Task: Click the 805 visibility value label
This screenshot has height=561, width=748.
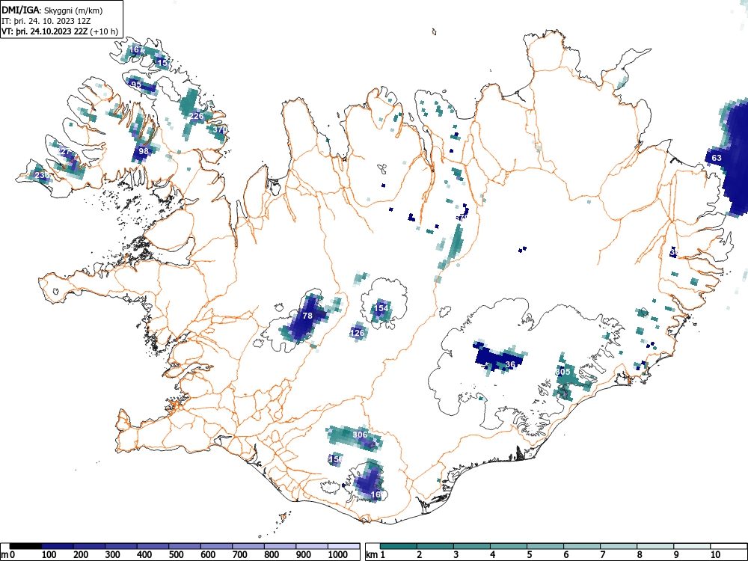Action: click(x=563, y=372)
